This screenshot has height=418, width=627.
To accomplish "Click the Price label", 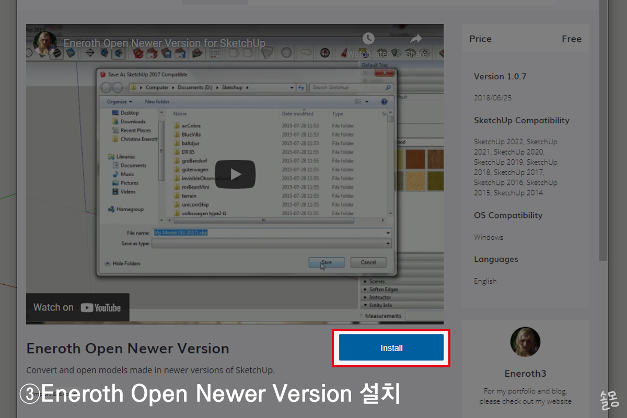I will point(480,39).
